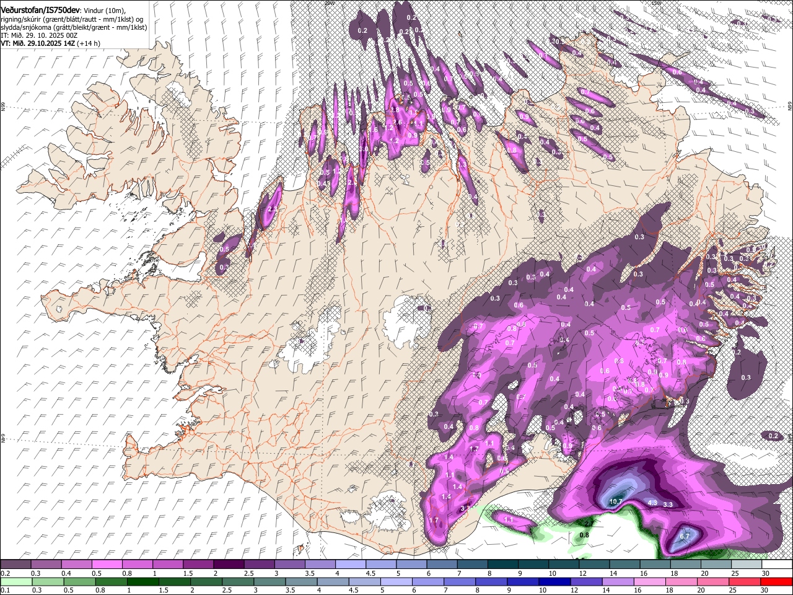Pick lower scale pale green swatch between 0.1 and 0.3
The width and height of the screenshot is (793, 595).
click(16, 581)
